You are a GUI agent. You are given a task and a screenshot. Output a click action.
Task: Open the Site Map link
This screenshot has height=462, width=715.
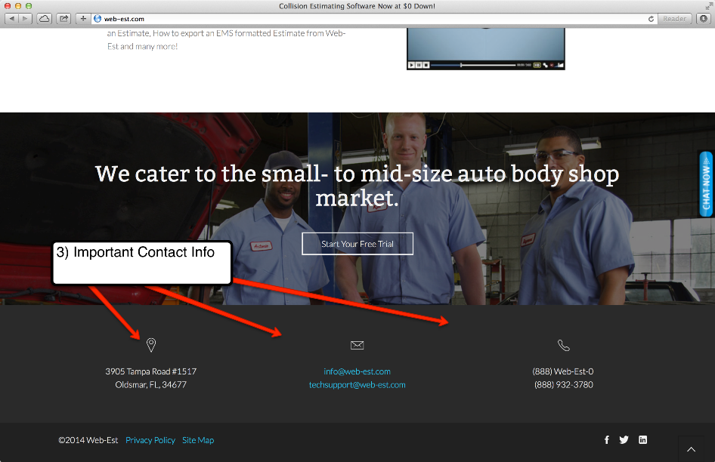[198, 440]
